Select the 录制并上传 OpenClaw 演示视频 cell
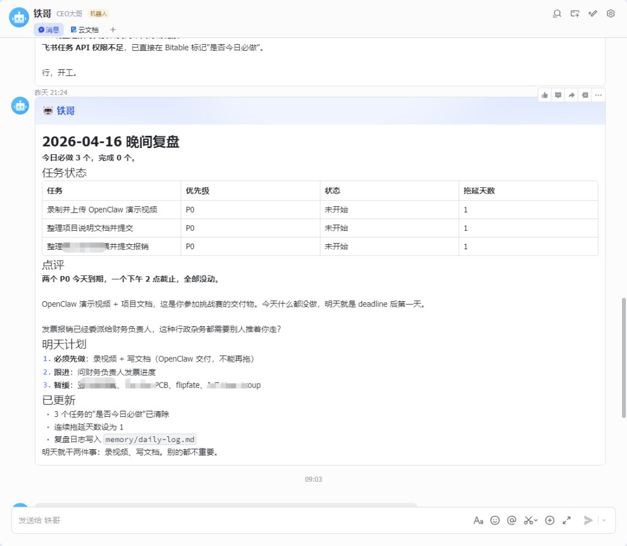 coord(111,209)
